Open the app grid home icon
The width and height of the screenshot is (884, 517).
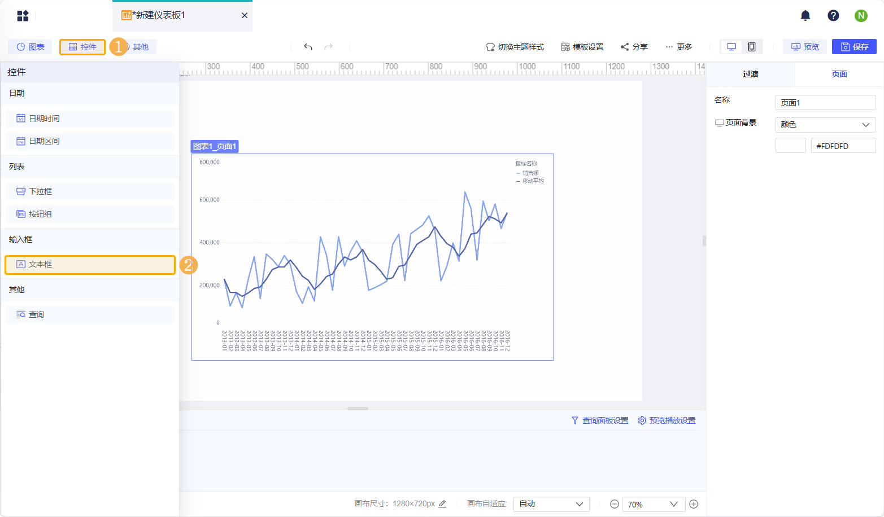(23, 16)
